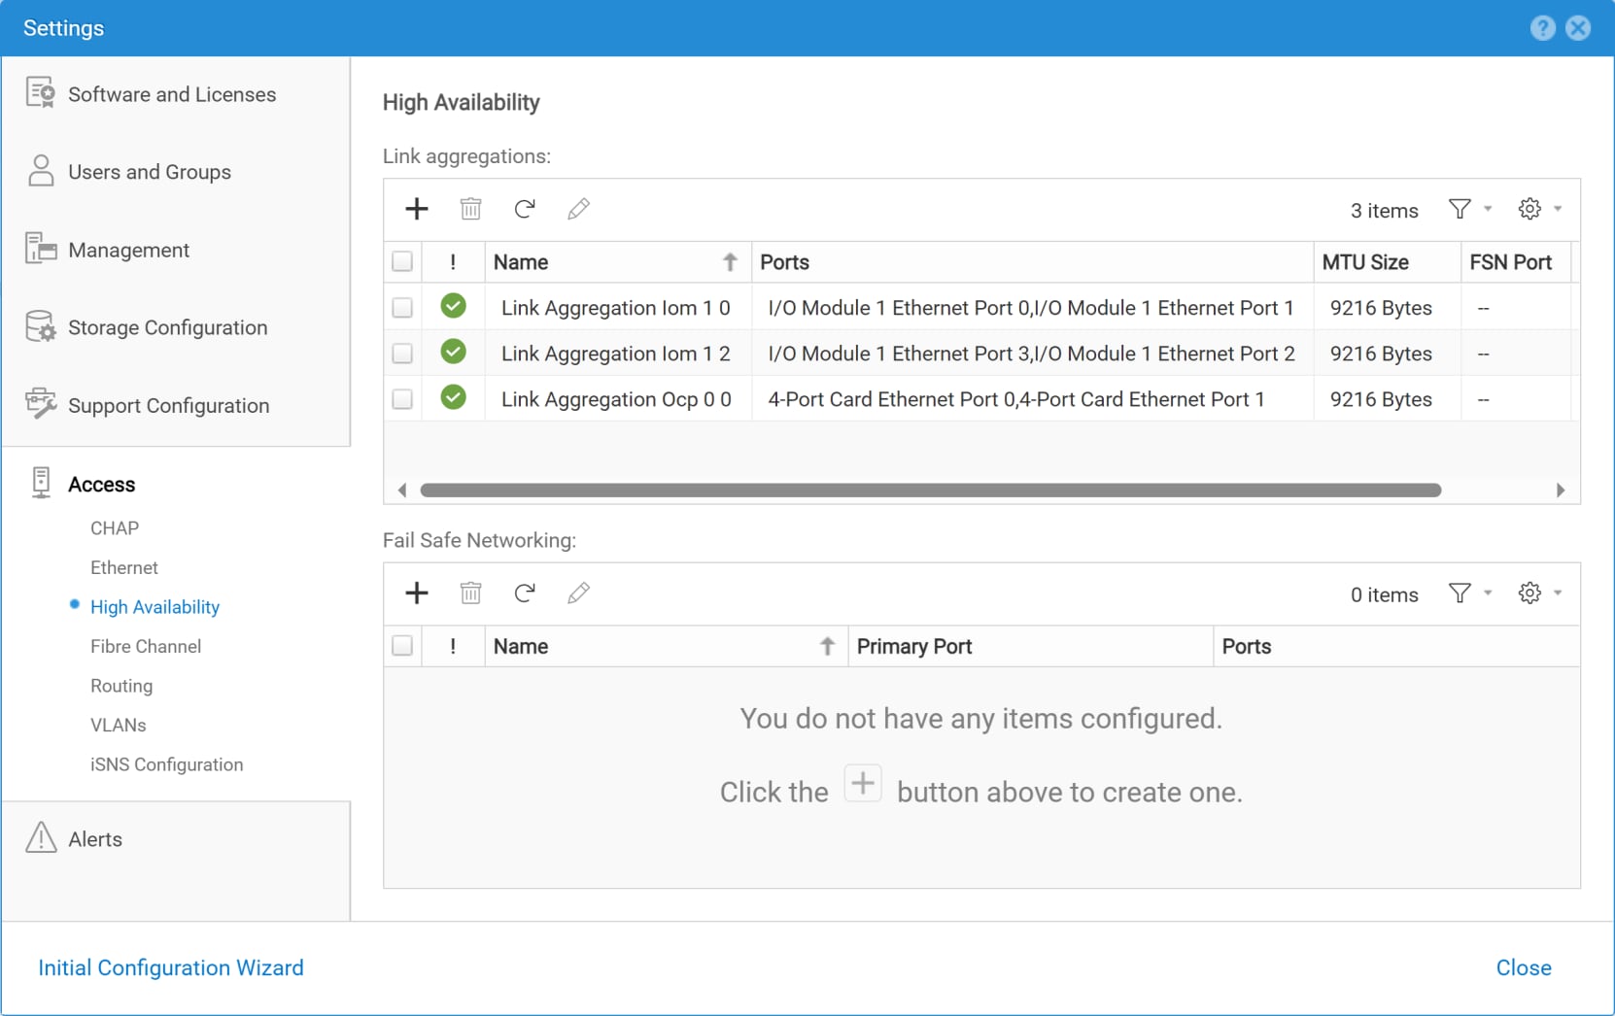Image resolution: width=1615 pixels, height=1016 pixels.
Task: Close Settings dialog with X icon
Action: click(1579, 28)
